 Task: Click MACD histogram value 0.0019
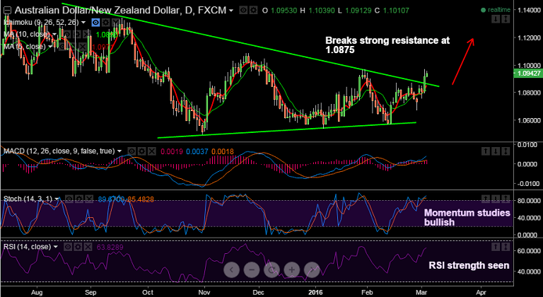tap(172, 152)
